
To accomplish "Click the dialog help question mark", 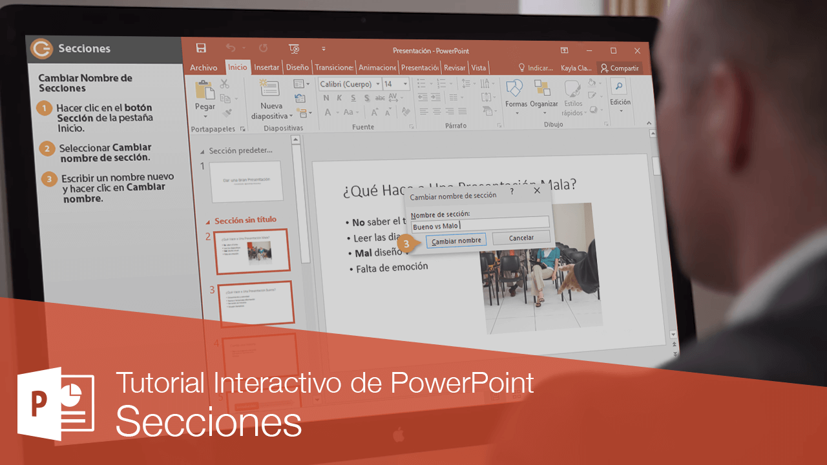I will coord(512,191).
